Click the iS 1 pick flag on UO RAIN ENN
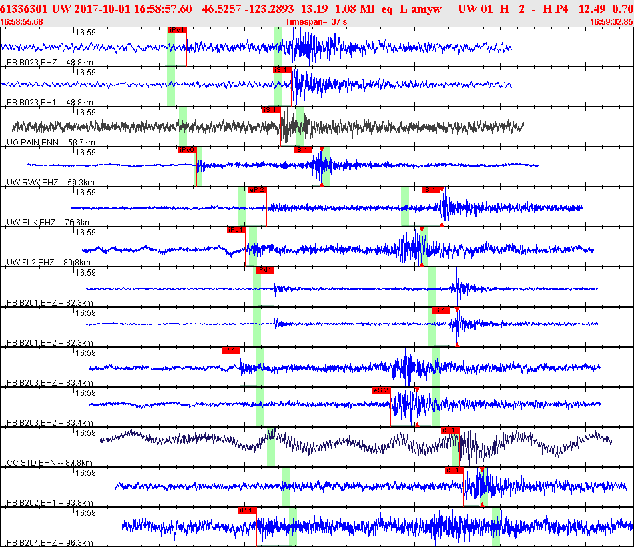The width and height of the screenshot is (634, 547). (272, 110)
